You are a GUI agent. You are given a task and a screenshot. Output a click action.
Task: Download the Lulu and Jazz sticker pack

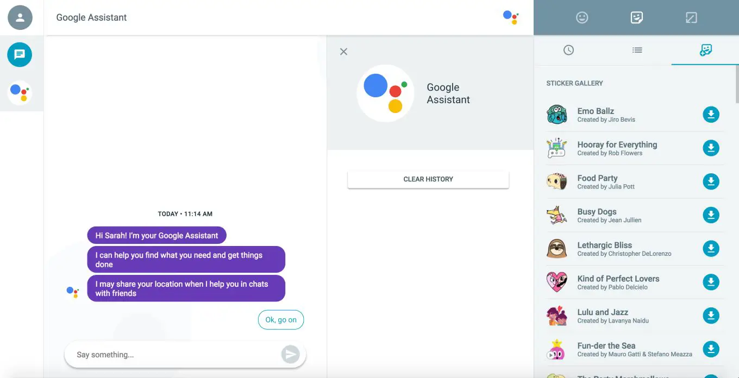pyautogui.click(x=711, y=316)
